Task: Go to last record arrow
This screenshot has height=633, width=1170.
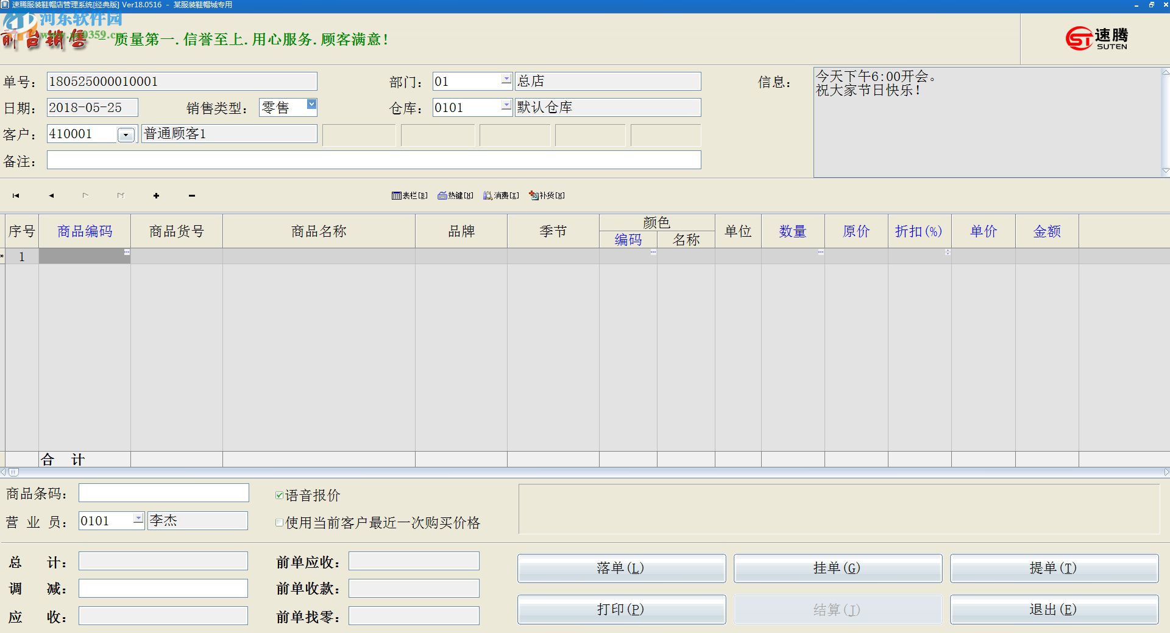Action: click(121, 195)
